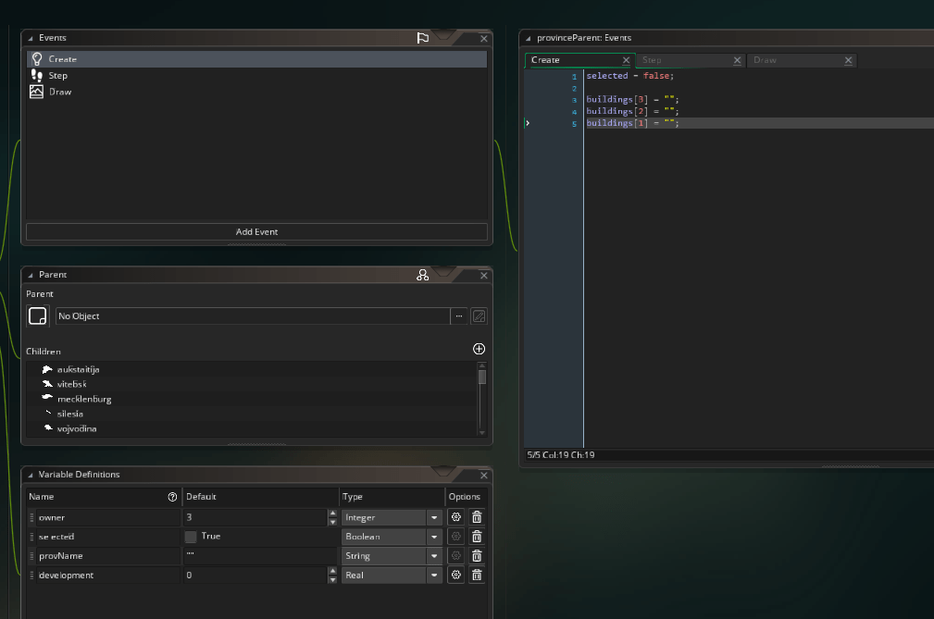Click the help question mark in the Name column
Viewport: 934px width, 619px height.
(172, 496)
